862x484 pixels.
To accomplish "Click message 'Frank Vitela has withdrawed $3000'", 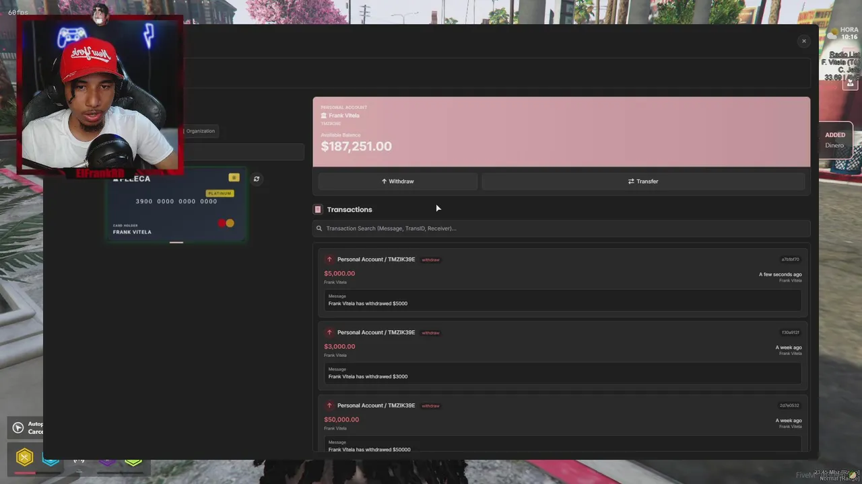I will tap(368, 377).
